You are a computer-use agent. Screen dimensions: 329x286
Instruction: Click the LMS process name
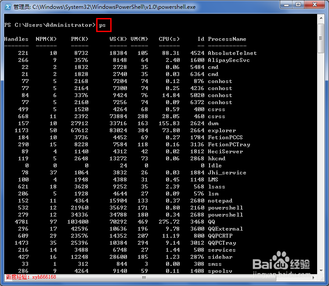tap(213, 180)
